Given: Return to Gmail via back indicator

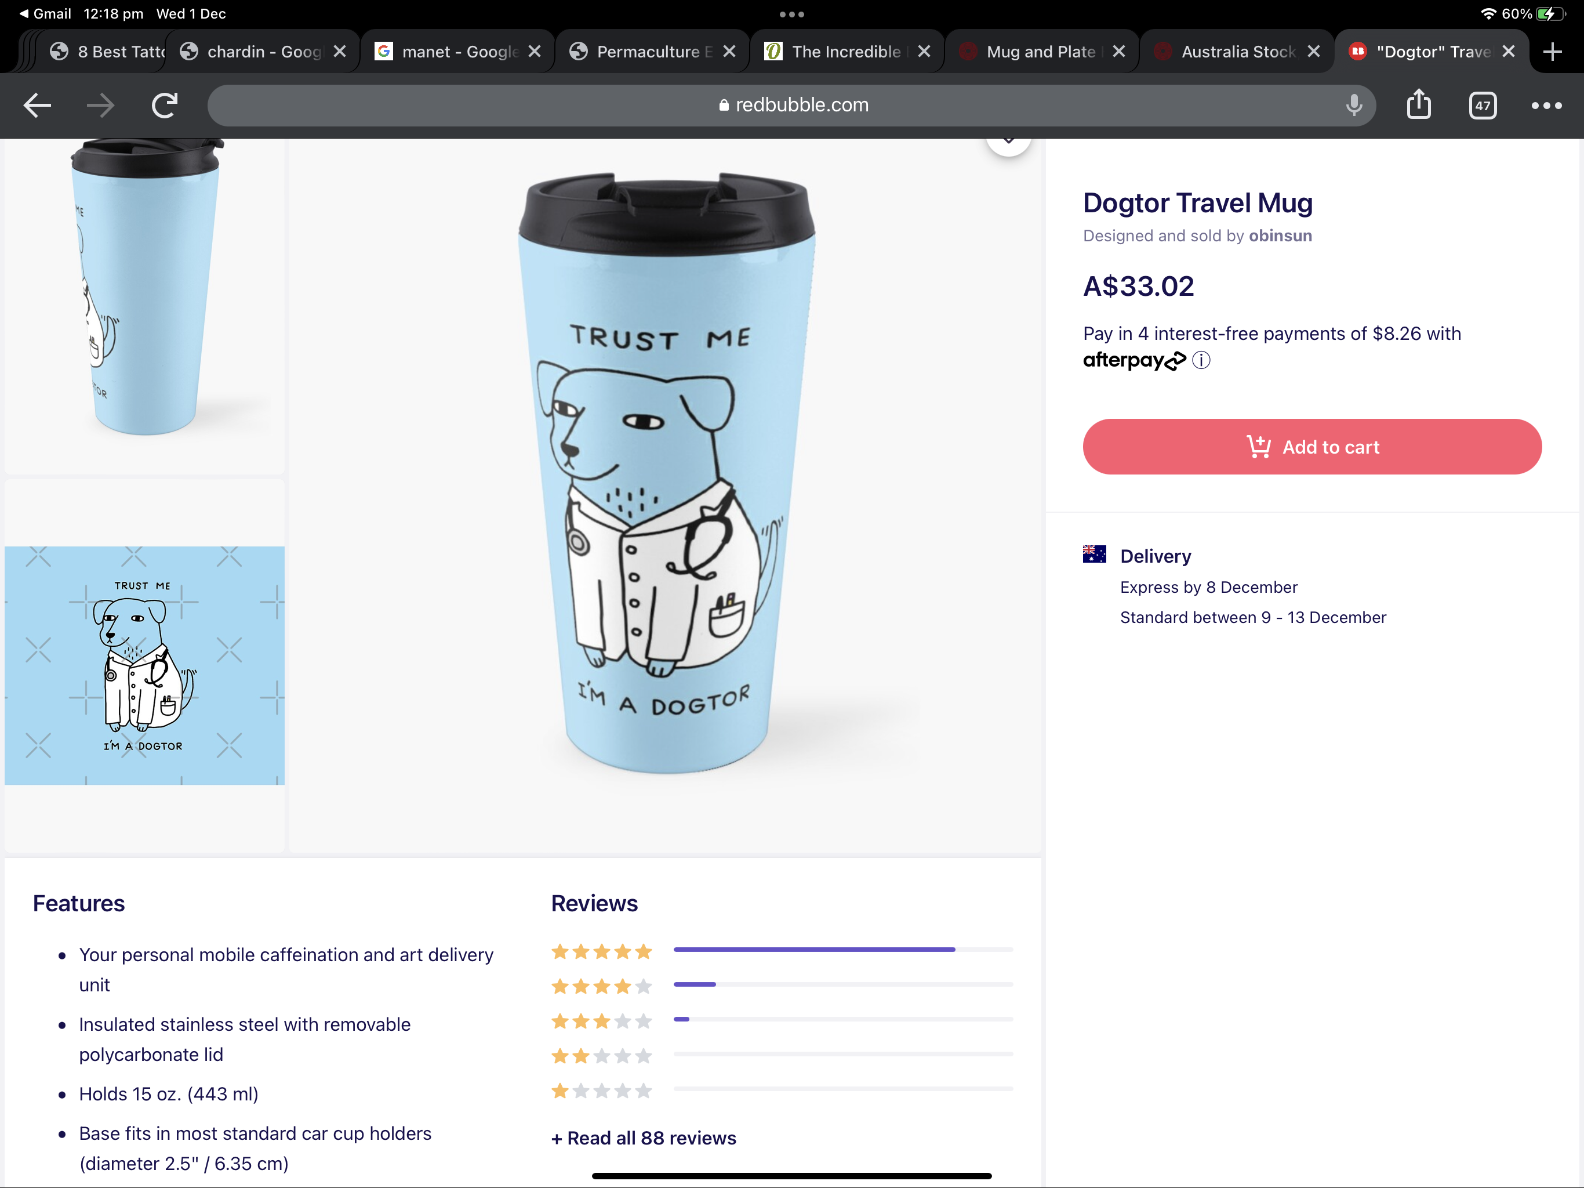Looking at the screenshot, I should point(45,13).
